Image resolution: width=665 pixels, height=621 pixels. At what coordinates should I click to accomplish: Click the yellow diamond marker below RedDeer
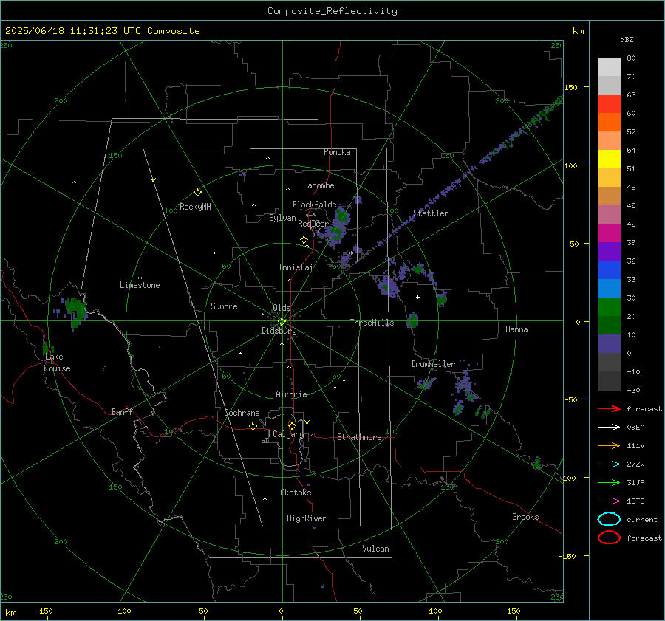click(x=304, y=240)
